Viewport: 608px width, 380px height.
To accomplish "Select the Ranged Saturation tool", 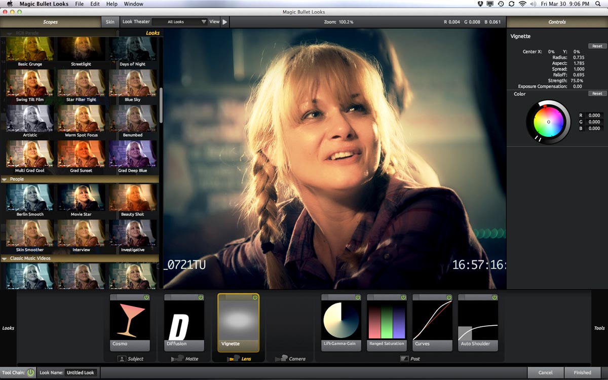I will click(387, 320).
